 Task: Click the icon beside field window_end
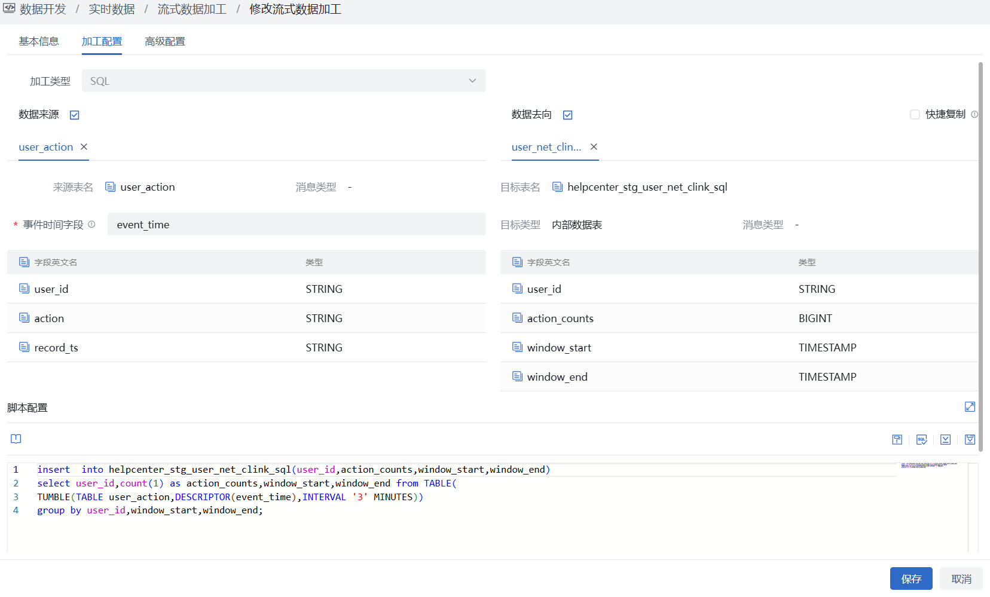[x=517, y=376]
